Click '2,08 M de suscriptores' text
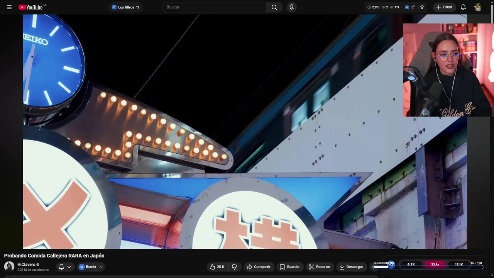Screen dimensions: 494x278 (33, 270)
